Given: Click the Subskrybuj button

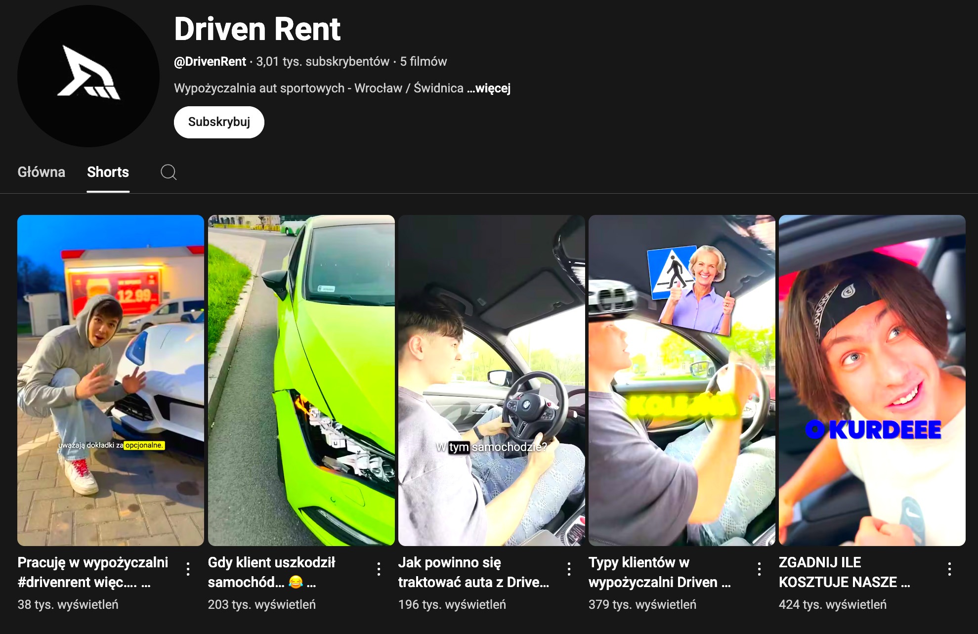Looking at the screenshot, I should tap(219, 122).
